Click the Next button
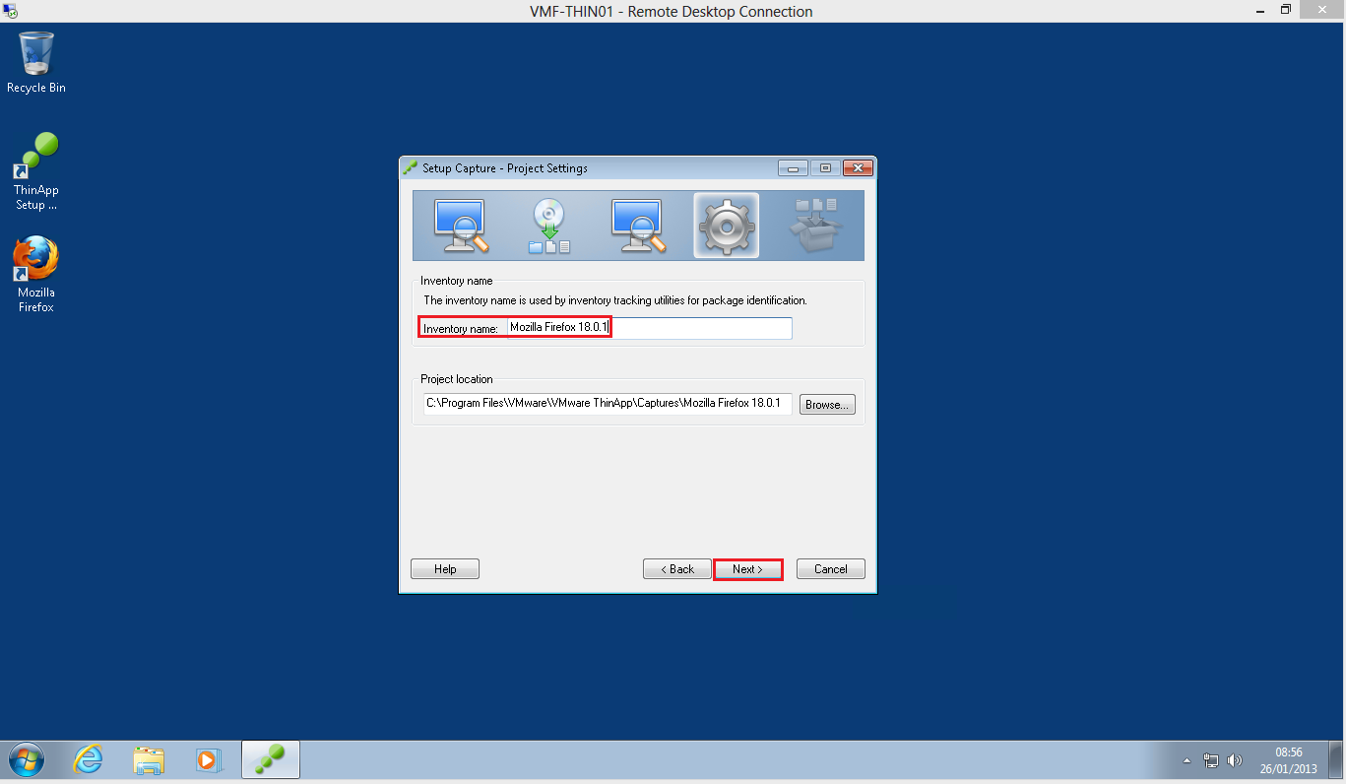Viewport: 1346px width, 784px height. 747,569
